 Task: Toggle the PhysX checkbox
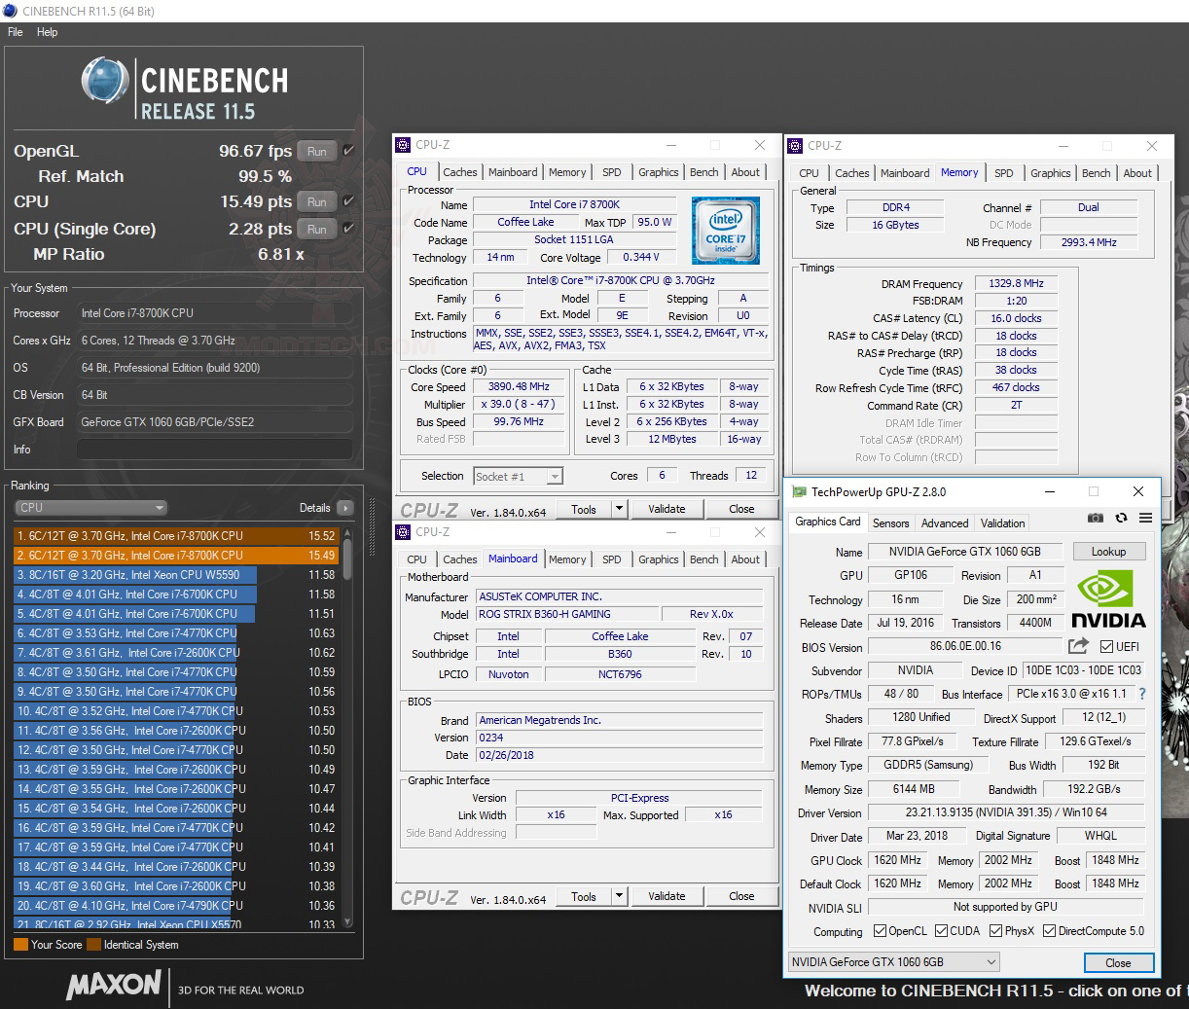pos(995,931)
